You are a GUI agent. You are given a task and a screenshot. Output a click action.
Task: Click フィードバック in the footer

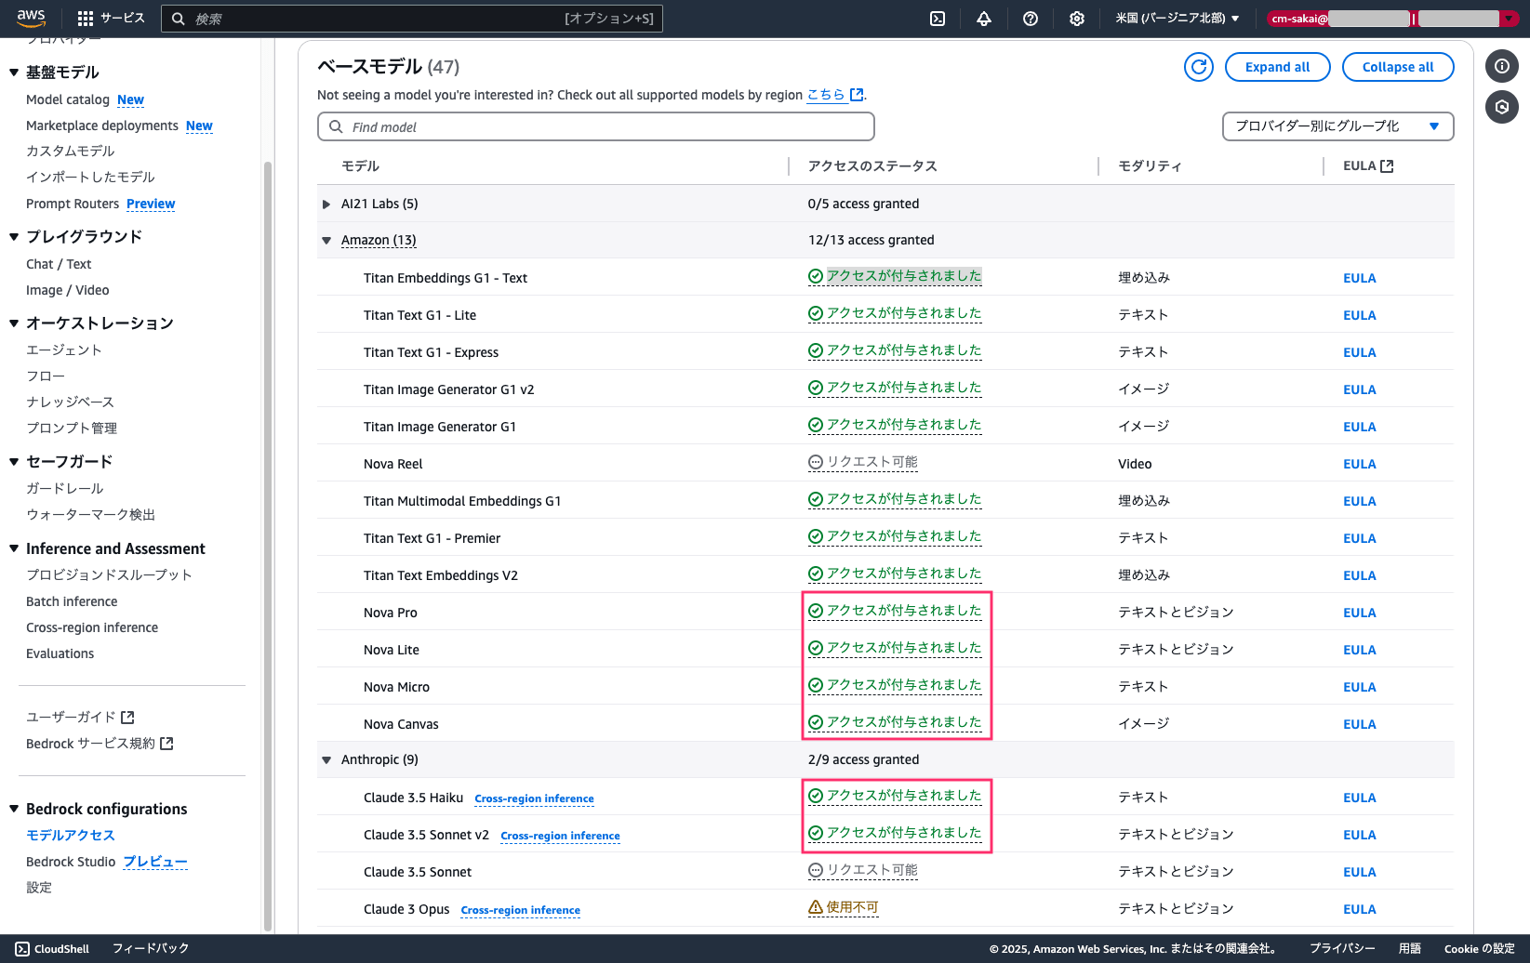(x=151, y=949)
